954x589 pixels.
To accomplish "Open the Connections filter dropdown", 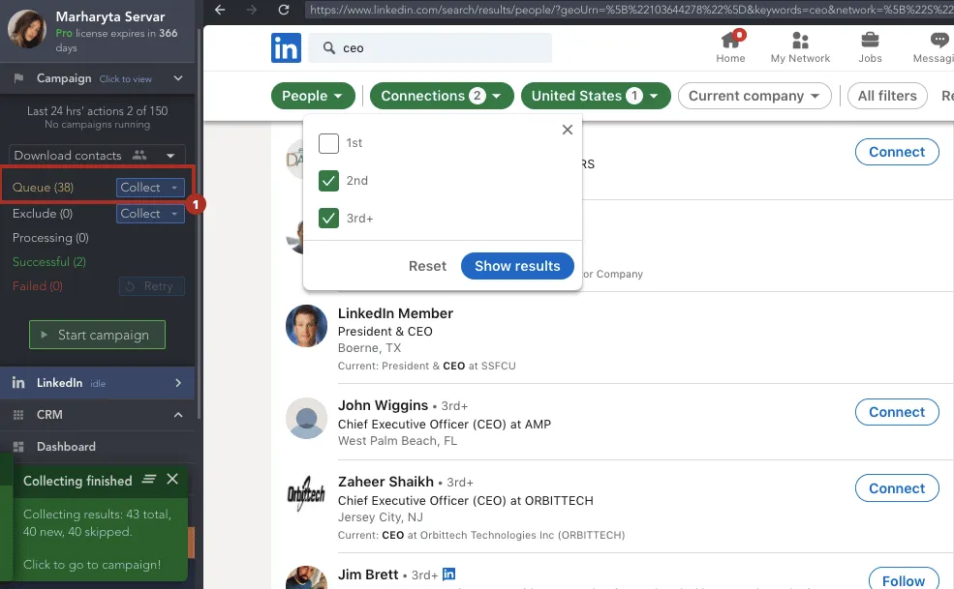I will tap(442, 96).
